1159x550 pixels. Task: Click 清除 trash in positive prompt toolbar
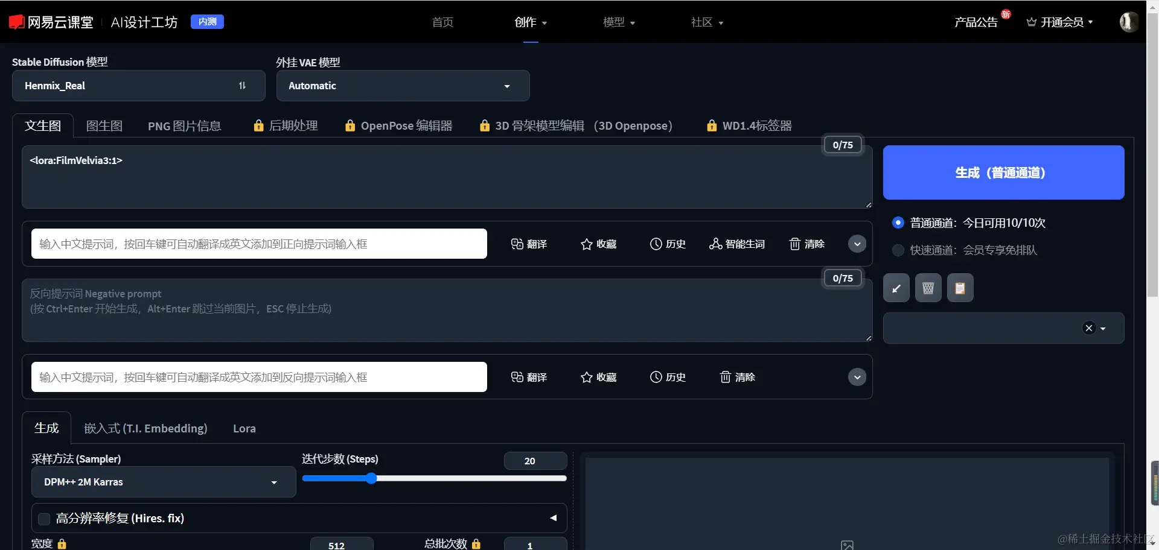pos(807,244)
